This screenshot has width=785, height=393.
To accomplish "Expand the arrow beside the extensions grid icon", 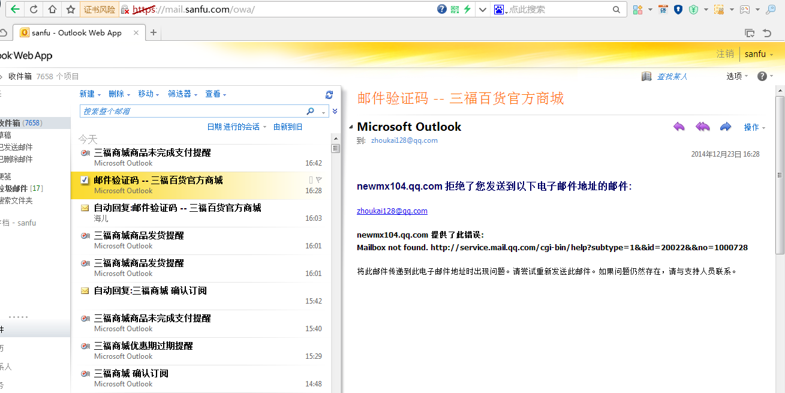I will [650, 10].
